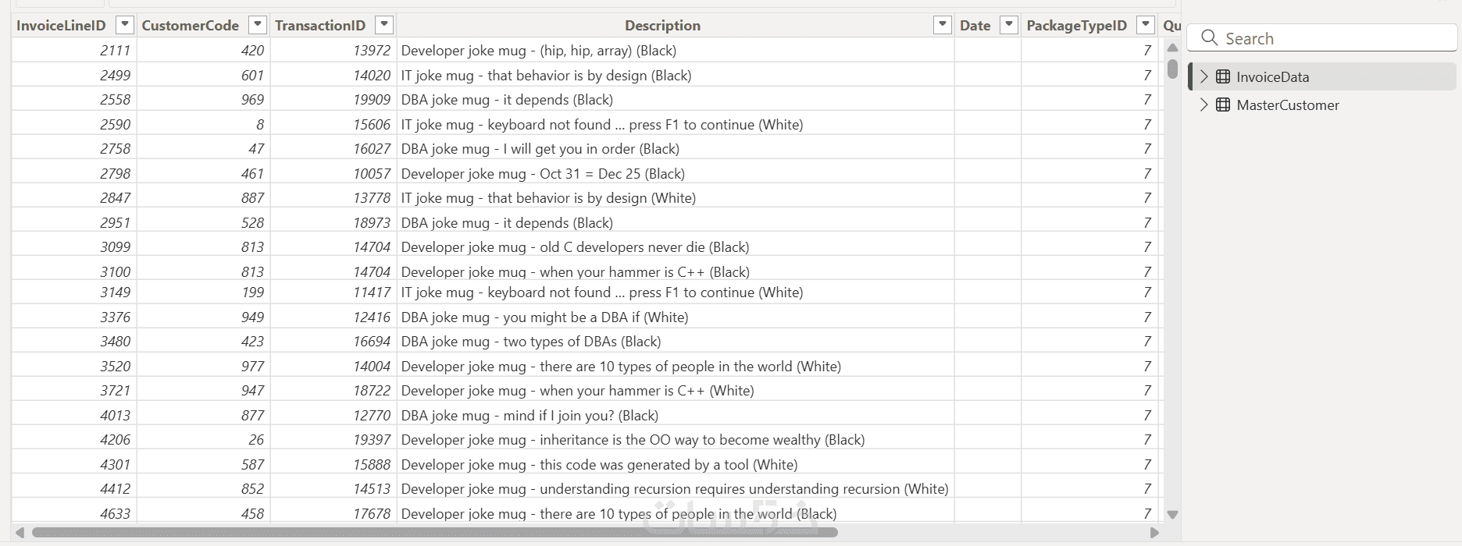This screenshot has height=546, width=1462.
Task: Click inside the fields Search box
Action: (1328, 38)
